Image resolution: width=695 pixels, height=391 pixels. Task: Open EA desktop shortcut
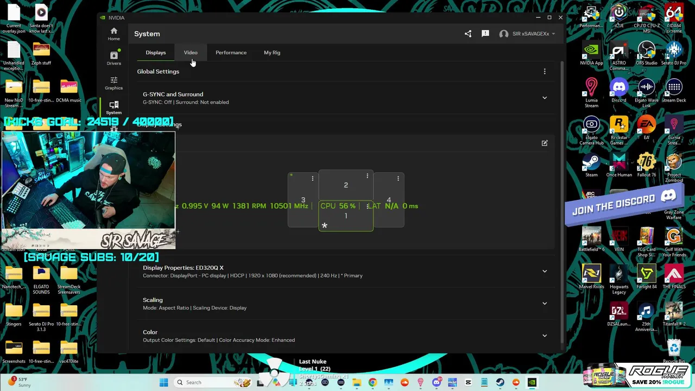(x=646, y=129)
